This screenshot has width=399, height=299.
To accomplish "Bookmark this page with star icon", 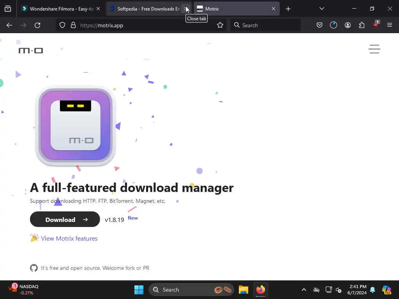I will 220,25.
